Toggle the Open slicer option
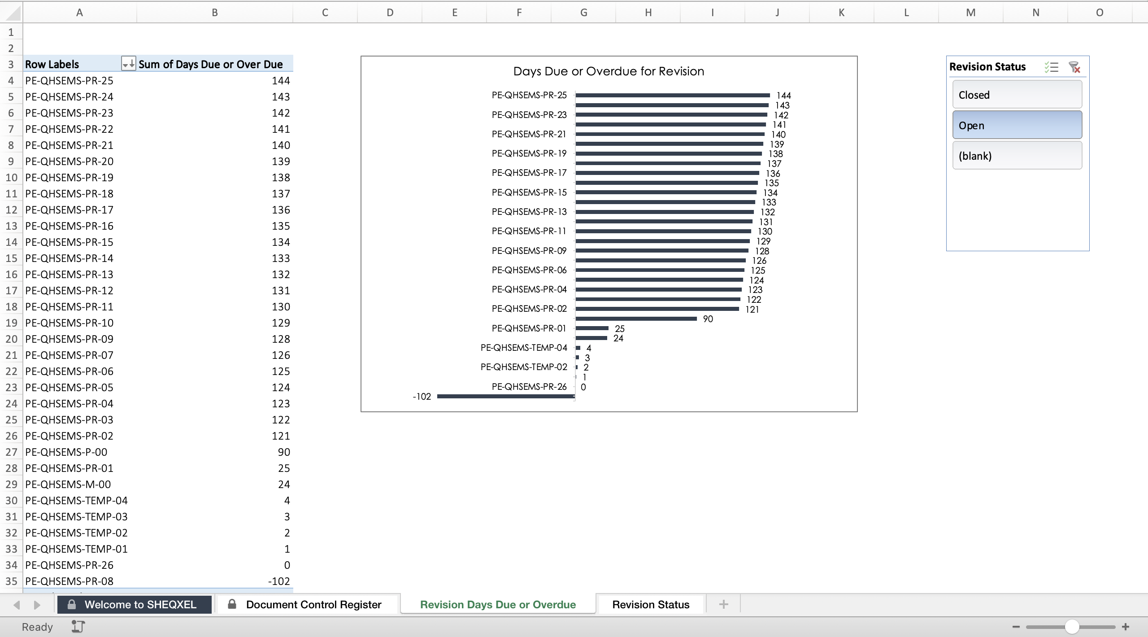 coord(1017,125)
